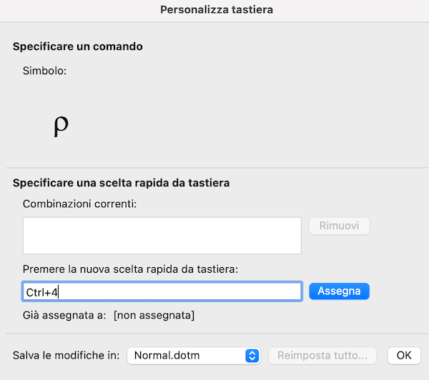This screenshot has height=380, width=429.
Task: Click the Rimuovi button
Action: [339, 226]
